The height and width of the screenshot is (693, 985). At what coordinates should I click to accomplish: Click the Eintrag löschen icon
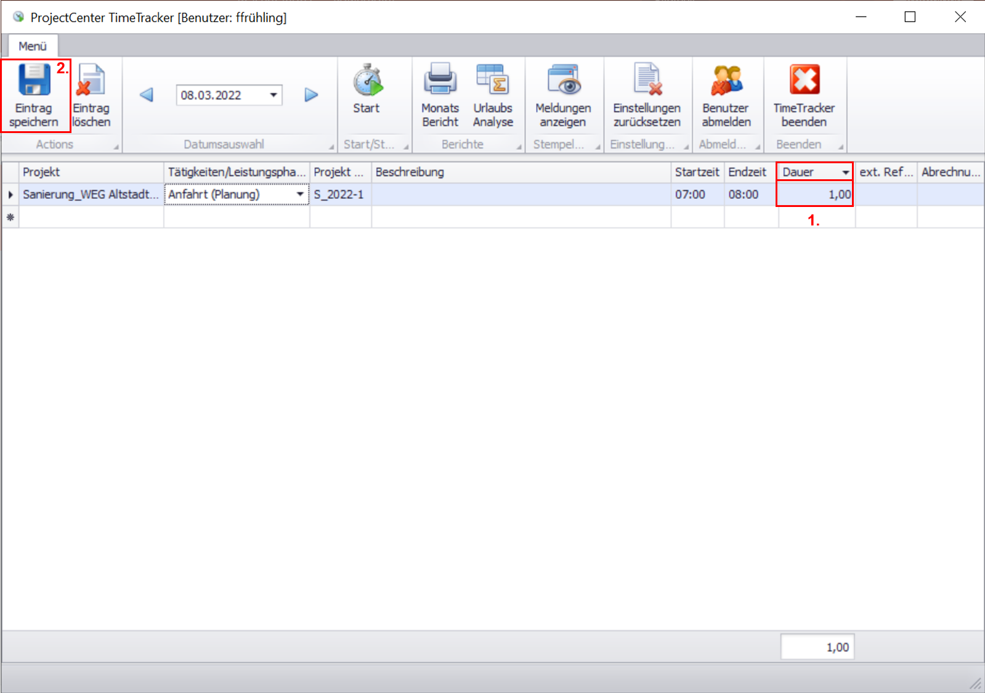point(91,81)
